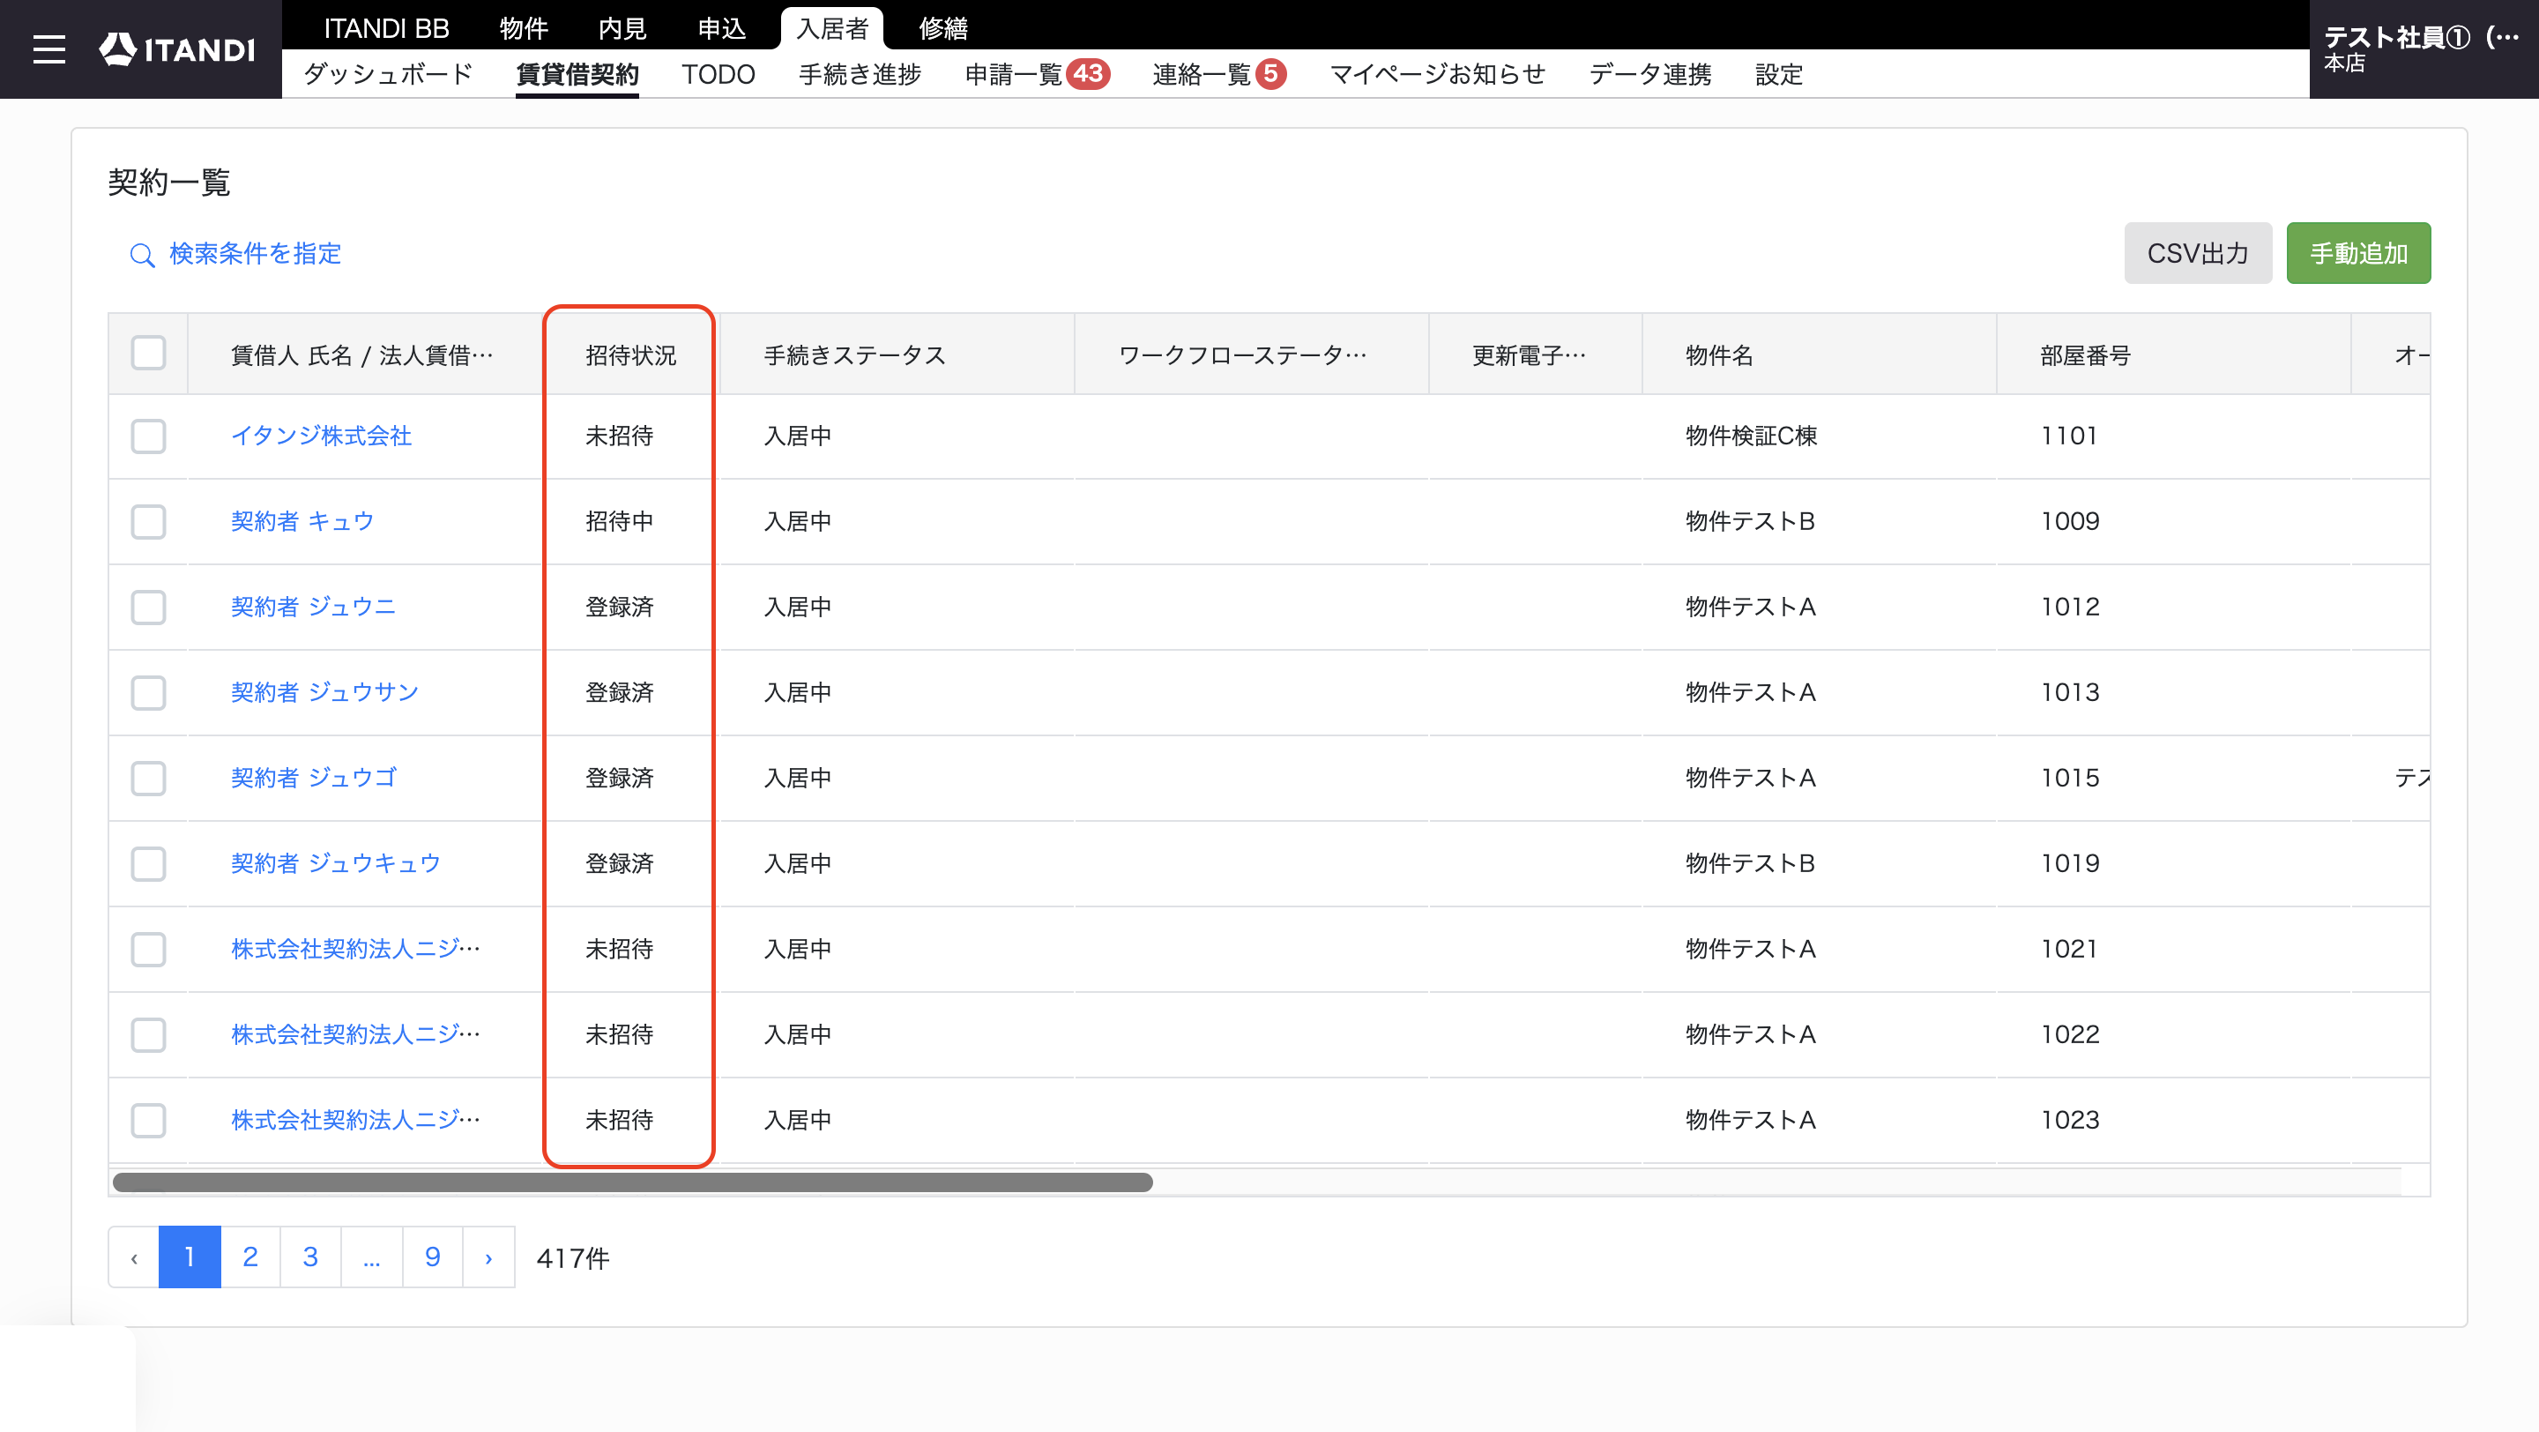Open the 契約者 ジュウゴ contract link

click(314, 779)
